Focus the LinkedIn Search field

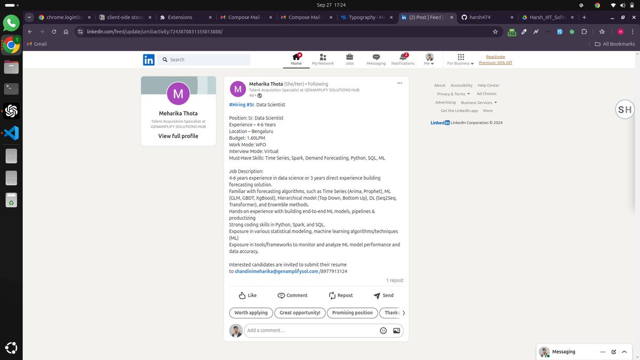(204, 60)
